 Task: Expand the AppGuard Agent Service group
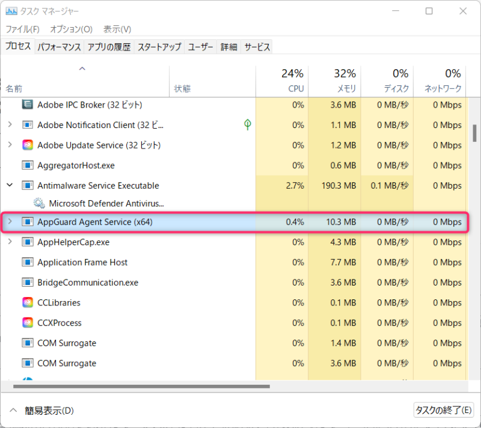[10, 221]
